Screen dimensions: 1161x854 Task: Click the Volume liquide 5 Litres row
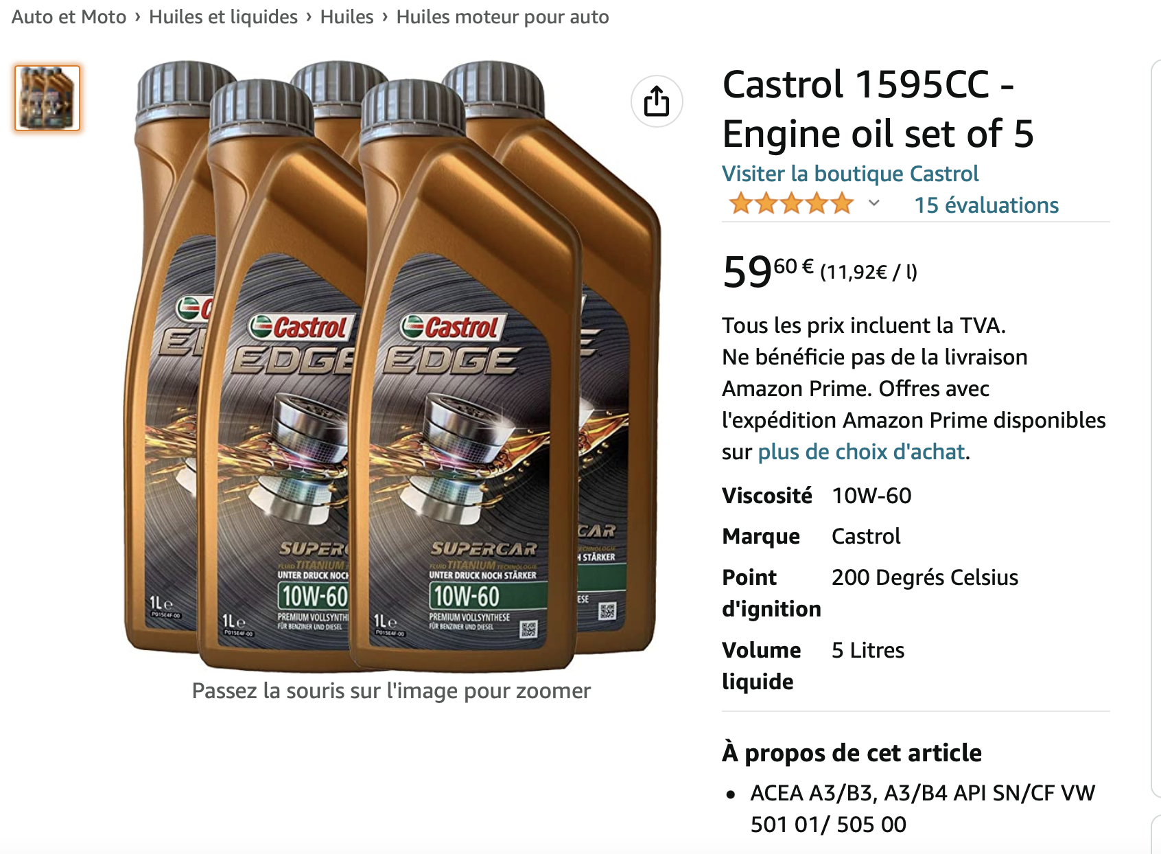pos(813,665)
